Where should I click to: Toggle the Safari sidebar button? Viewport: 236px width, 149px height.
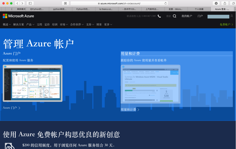pos(30,3)
